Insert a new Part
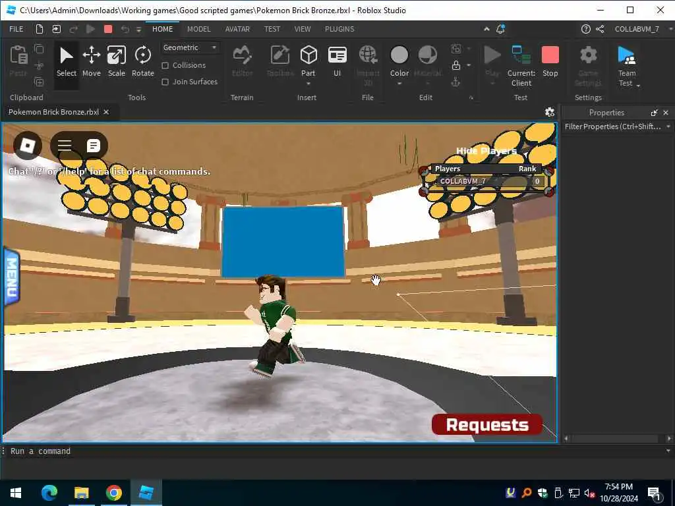675x506 pixels. pyautogui.click(x=308, y=60)
